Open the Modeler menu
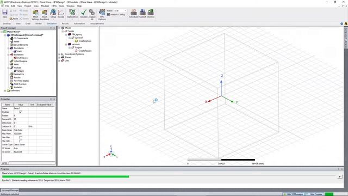The width and height of the screenshot is (348, 196). click(x=45, y=6)
